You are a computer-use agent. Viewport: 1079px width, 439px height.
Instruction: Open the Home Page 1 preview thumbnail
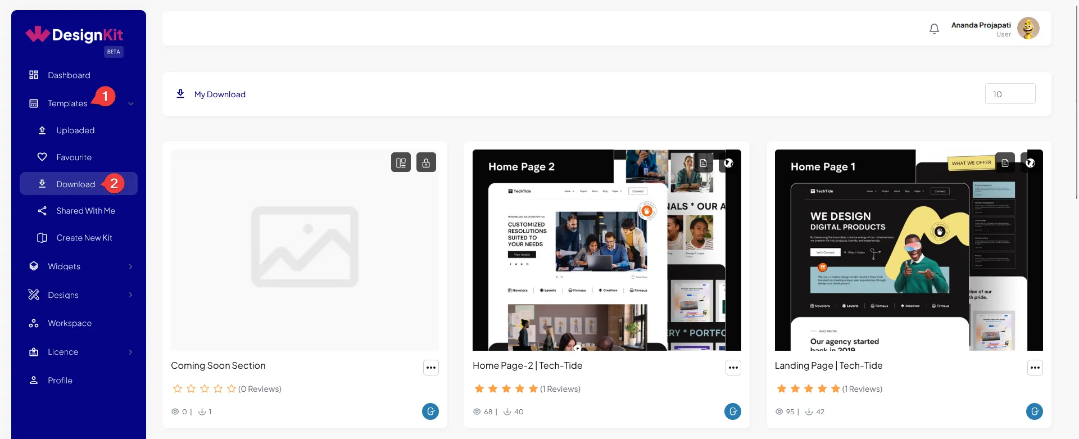909,250
